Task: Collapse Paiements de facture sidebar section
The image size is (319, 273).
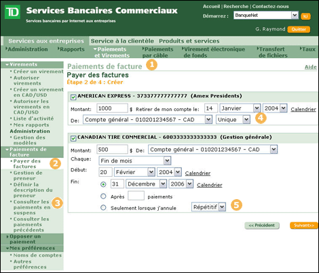Action: point(32,152)
